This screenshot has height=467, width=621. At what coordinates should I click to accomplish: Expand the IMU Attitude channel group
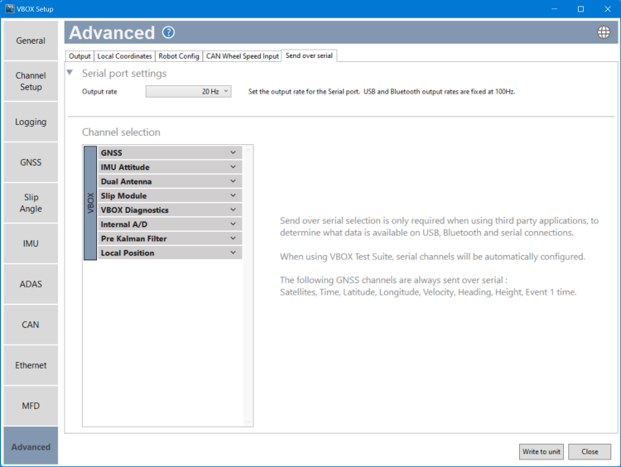coord(170,166)
